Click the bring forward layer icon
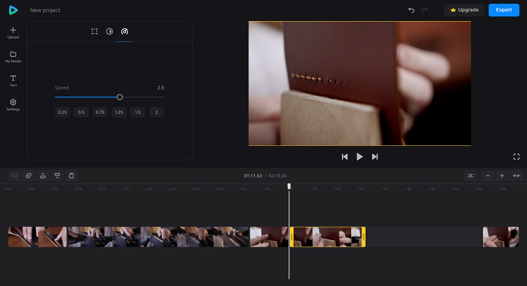 pos(43,176)
